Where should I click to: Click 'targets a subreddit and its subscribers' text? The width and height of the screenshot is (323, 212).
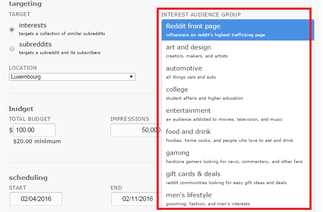(x=60, y=53)
